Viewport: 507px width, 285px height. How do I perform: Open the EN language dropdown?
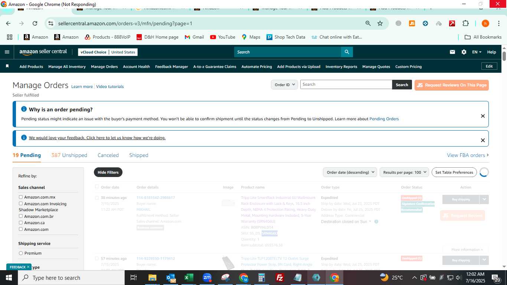477,52
